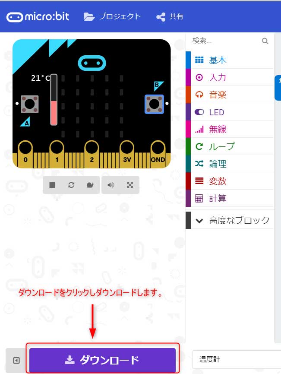281x374 pixels.
Task: Open the 共有 share menu
Action: (170, 17)
